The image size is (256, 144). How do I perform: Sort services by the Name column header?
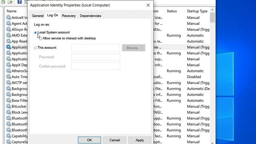tap(12, 11)
